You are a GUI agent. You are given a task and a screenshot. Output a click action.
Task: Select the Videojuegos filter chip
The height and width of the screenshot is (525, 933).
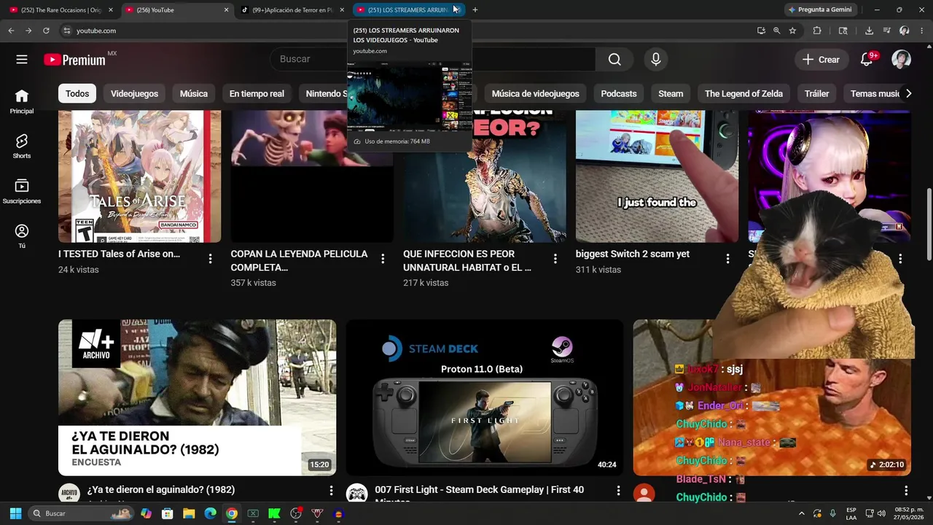pos(134,93)
